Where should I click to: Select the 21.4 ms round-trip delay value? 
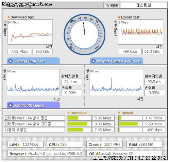click(x=71, y=82)
